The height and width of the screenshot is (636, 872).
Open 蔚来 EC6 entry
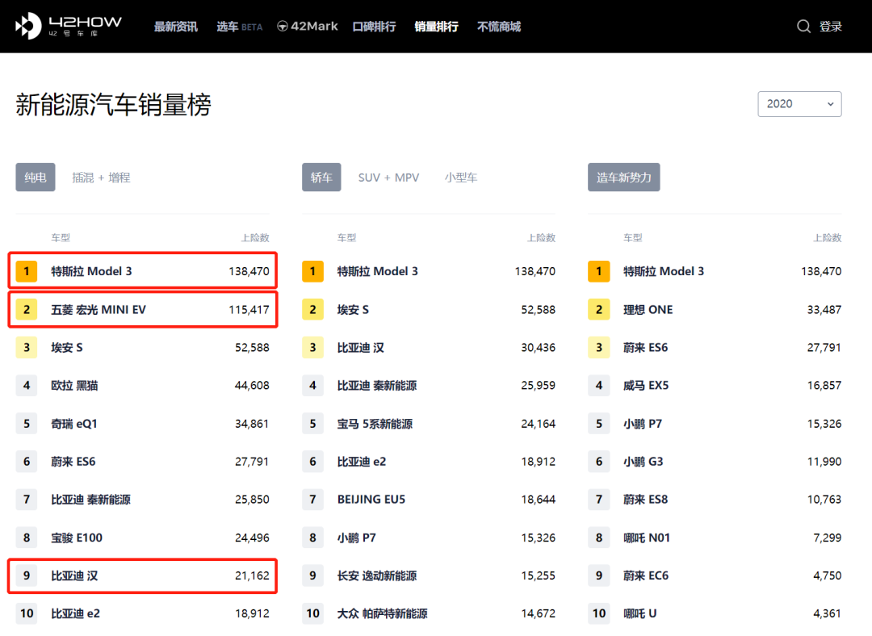click(x=646, y=576)
